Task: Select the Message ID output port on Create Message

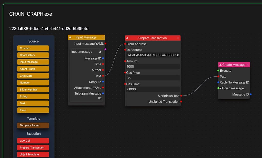Action: (x=251, y=94)
